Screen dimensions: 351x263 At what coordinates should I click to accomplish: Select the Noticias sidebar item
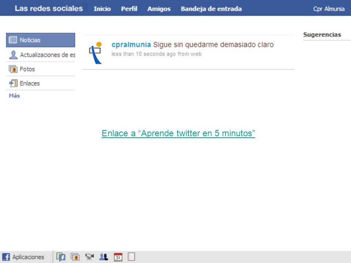tap(41, 40)
